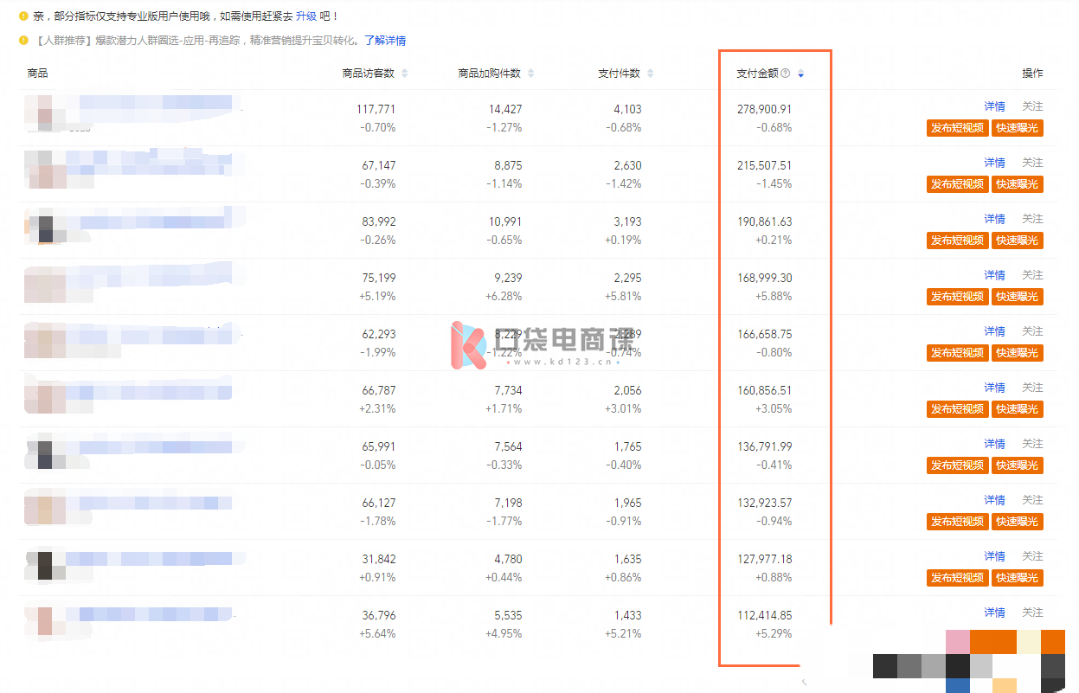The height and width of the screenshot is (693, 1079).
Task: Click the yellow notice icon before 人群推荐
Action: point(23,40)
